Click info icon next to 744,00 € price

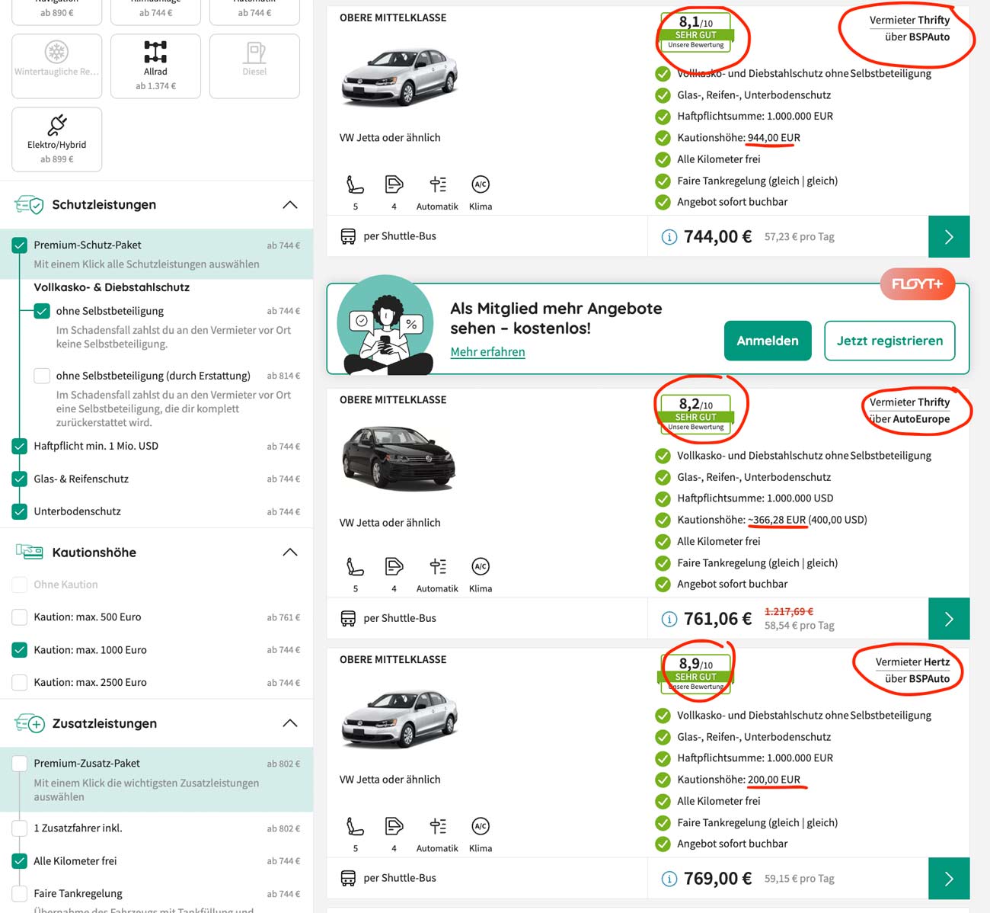669,237
